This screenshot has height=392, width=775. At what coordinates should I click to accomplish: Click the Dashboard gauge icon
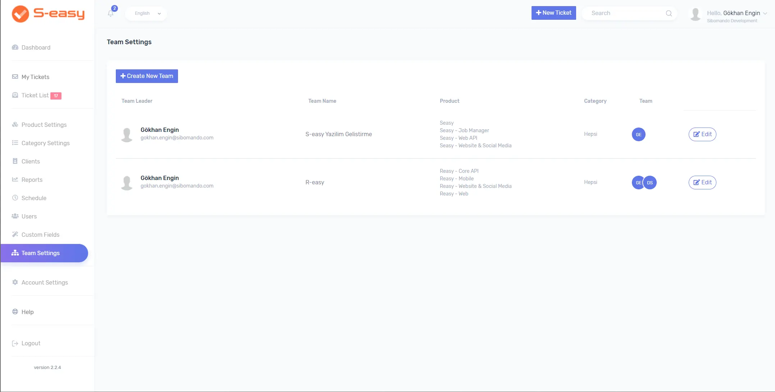[15, 47]
